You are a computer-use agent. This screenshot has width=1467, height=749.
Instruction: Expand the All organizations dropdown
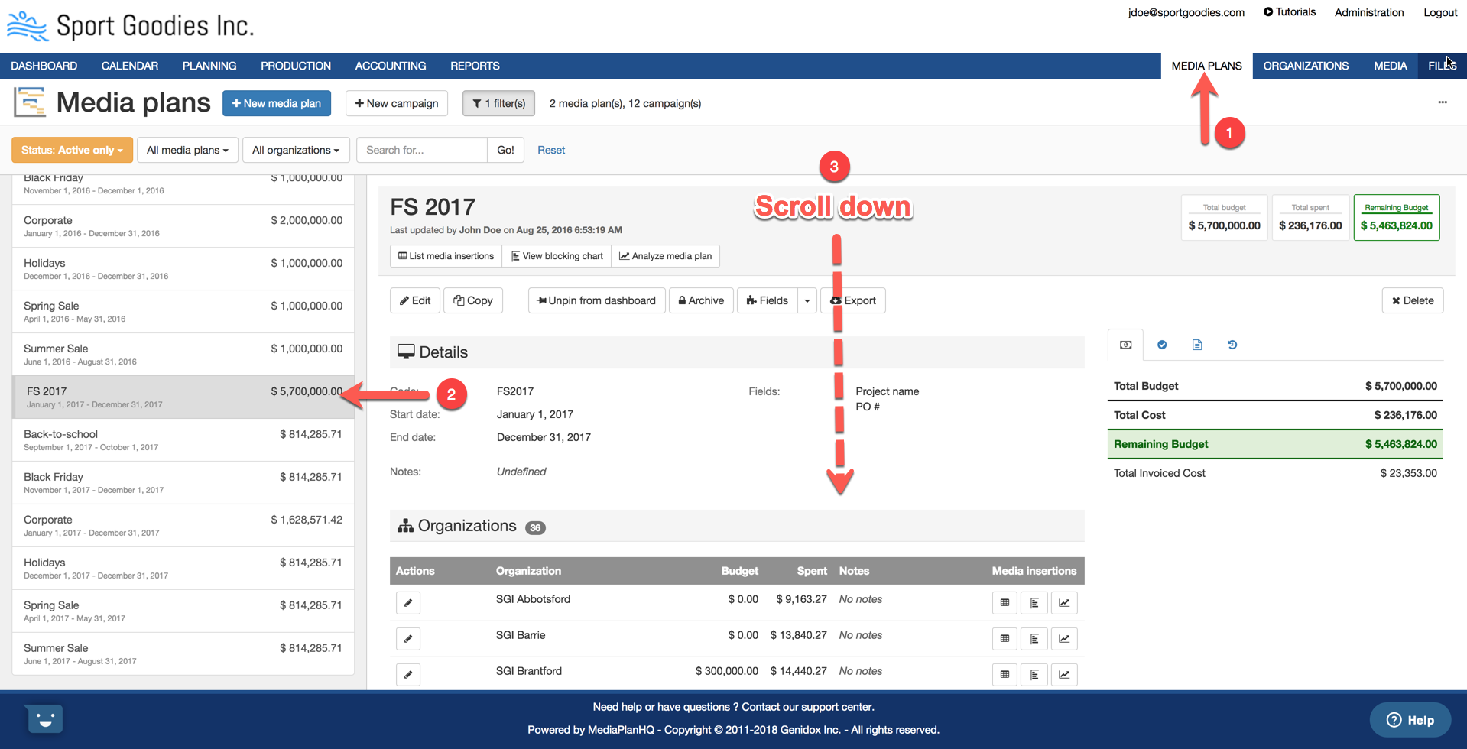click(x=296, y=150)
